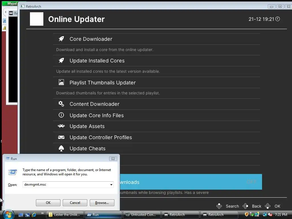Select Update Controller Profiles entry
The width and height of the screenshot is (292, 219).
[157, 137]
